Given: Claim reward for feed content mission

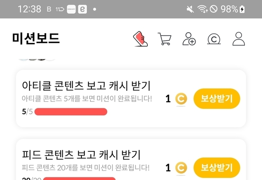Looking at the screenshot, I should coord(217,167).
